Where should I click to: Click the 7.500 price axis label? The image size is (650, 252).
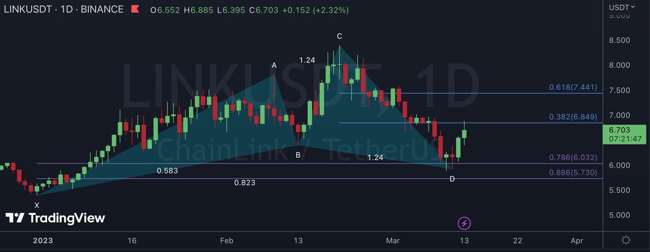coord(621,90)
